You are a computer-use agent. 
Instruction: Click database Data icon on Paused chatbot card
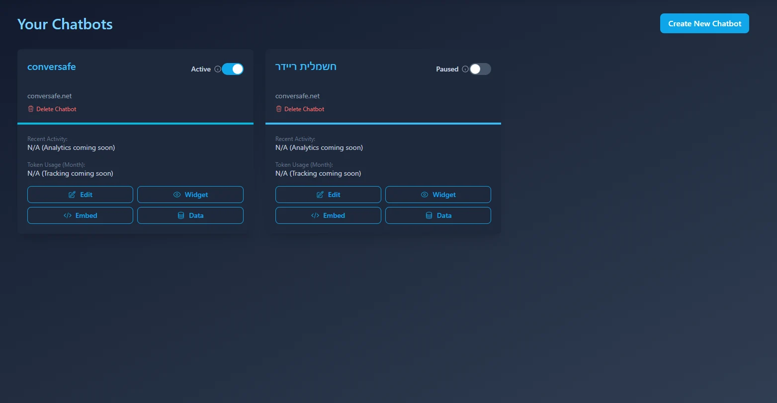tap(429, 215)
